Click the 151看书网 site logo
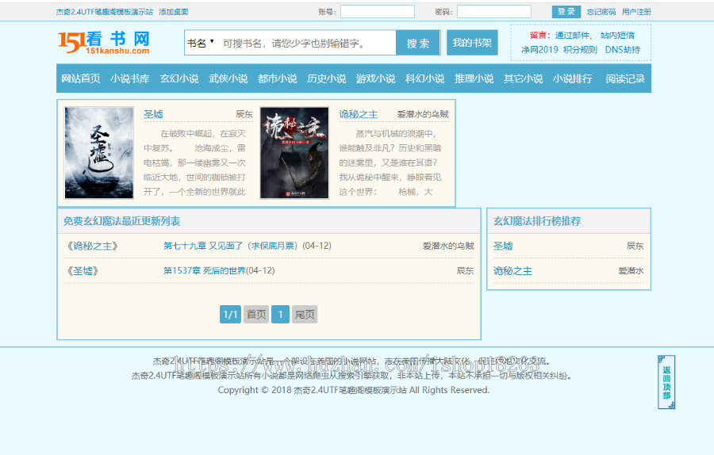 tap(104, 42)
